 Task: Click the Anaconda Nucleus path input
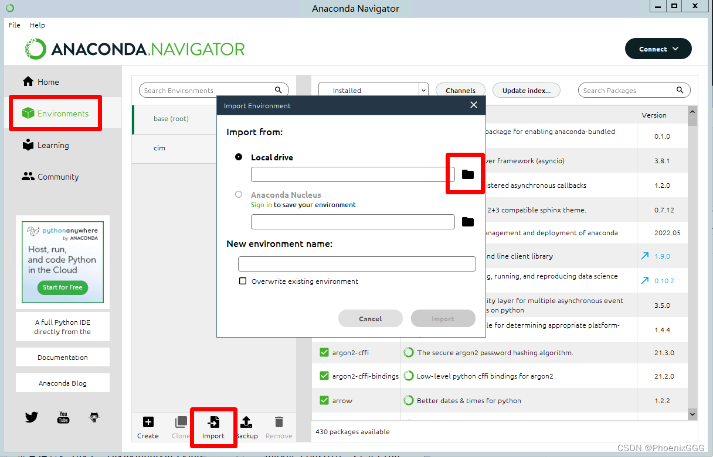[352, 222]
